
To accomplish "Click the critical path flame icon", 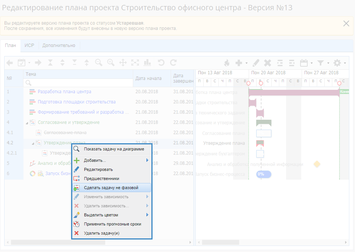I will (x=227, y=63).
